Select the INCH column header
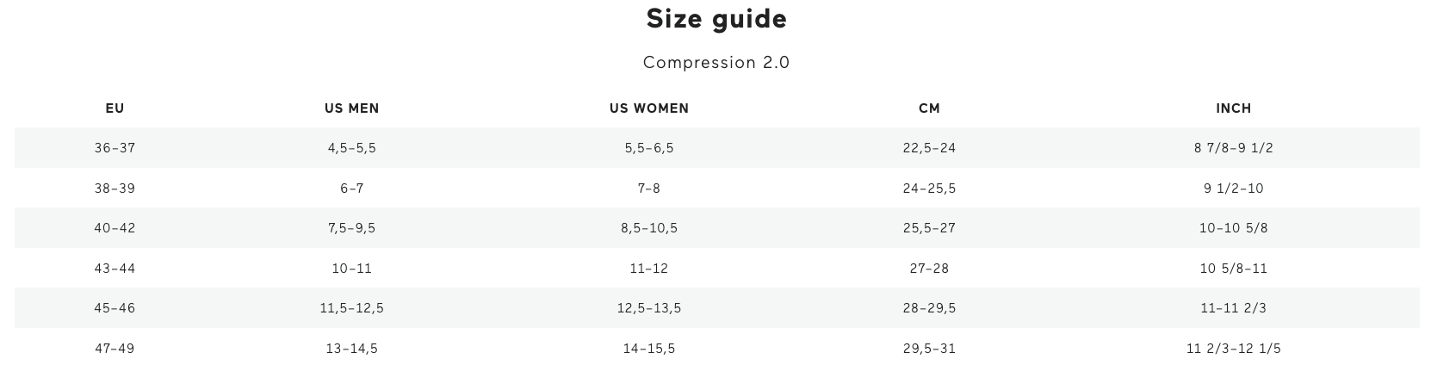This screenshot has height=371, width=1431. pyautogui.click(x=1233, y=108)
